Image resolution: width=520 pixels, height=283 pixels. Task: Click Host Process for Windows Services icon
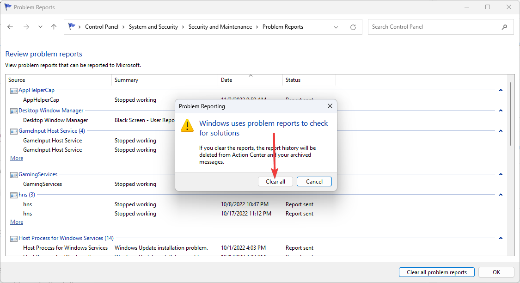(x=13, y=239)
